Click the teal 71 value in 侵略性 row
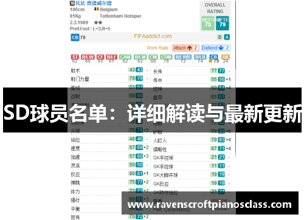 pyautogui.click(x=221, y=148)
